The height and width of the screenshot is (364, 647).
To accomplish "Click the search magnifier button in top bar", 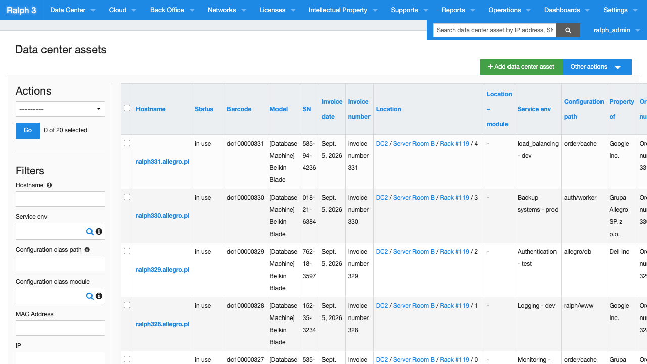I will click(568, 30).
